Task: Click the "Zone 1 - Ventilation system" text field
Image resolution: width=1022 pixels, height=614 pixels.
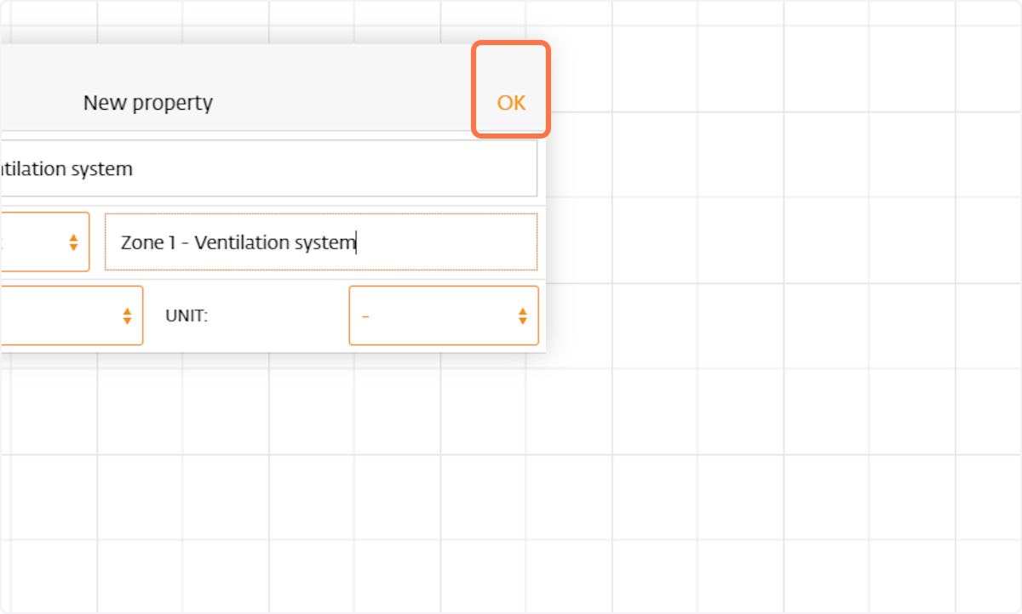Action: 321,242
